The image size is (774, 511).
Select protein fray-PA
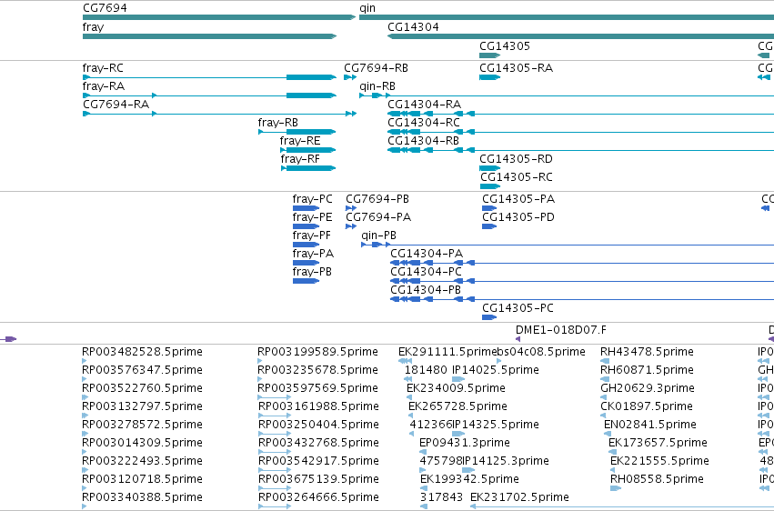pos(313,254)
